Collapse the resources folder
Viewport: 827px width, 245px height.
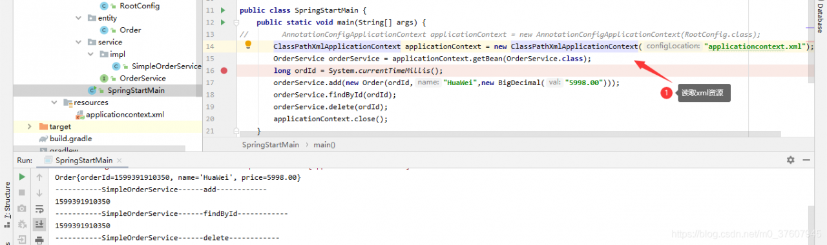tap(54, 102)
